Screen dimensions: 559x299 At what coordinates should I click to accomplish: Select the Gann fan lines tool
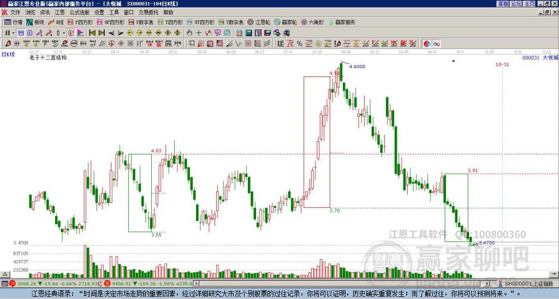click(x=201, y=44)
